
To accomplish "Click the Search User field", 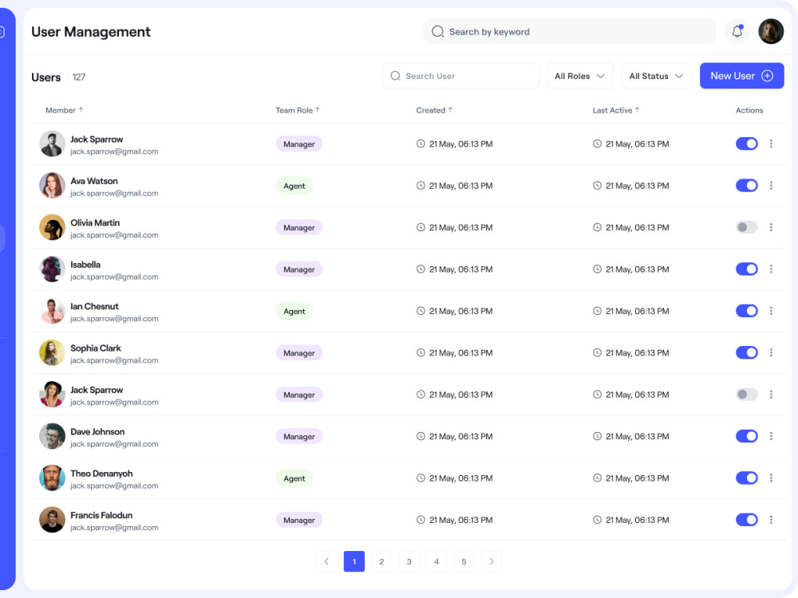I will [x=460, y=76].
